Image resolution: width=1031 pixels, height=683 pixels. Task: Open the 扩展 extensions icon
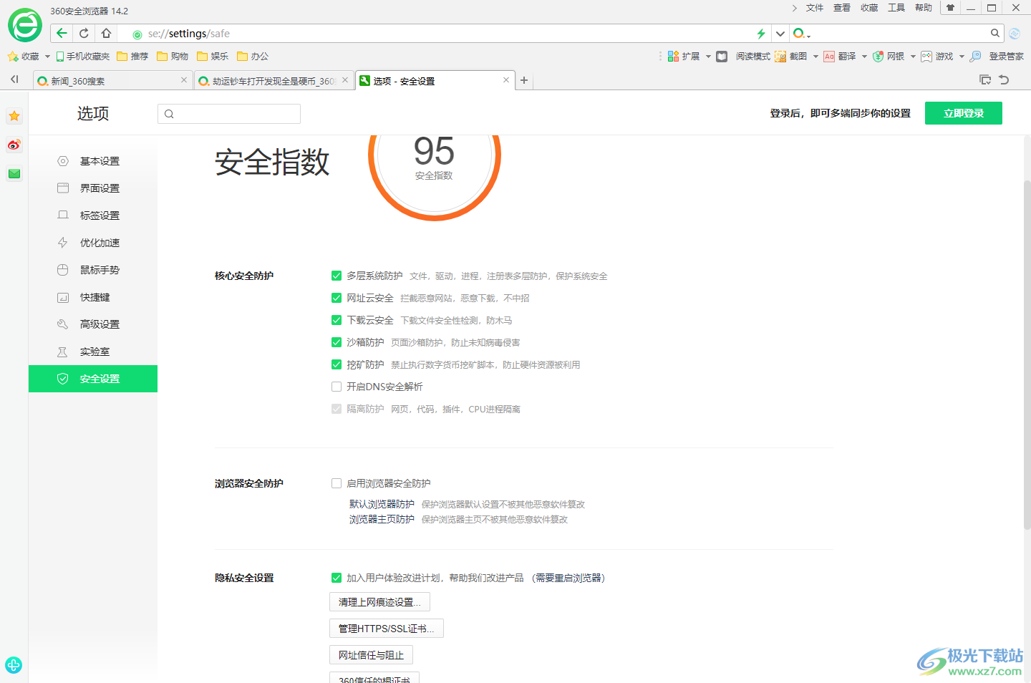click(x=684, y=57)
